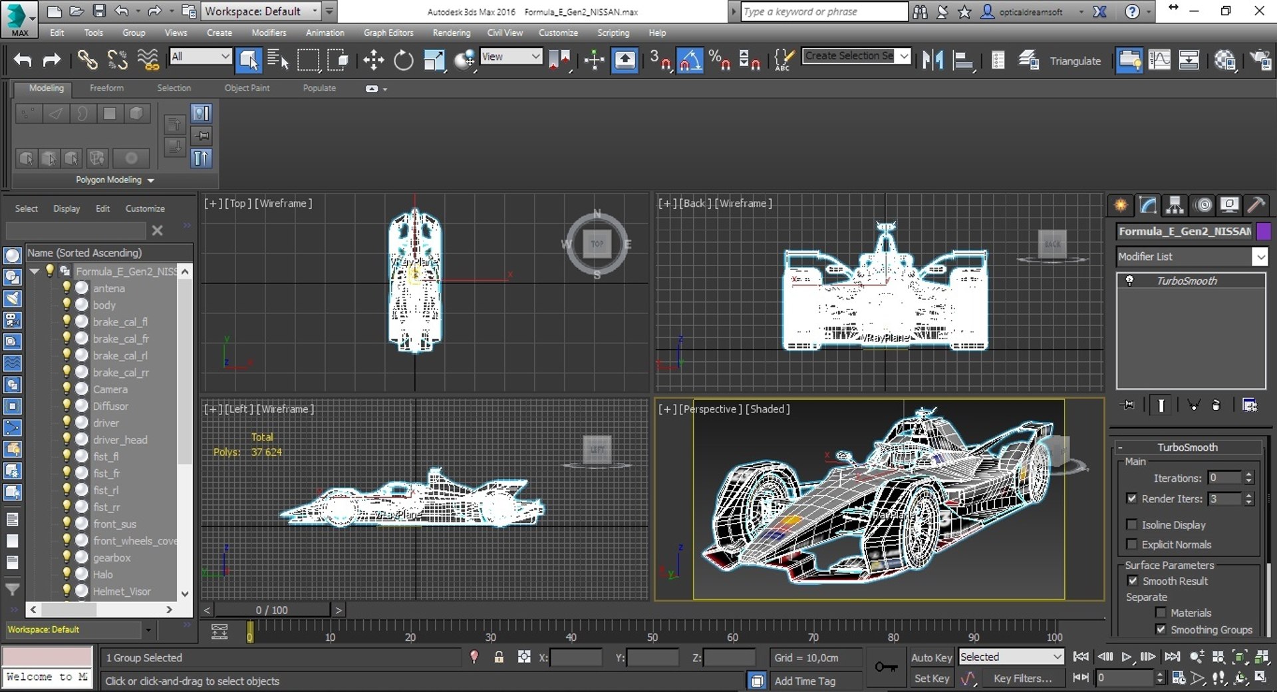Click the Pin Stack icon
Image resolution: width=1277 pixels, height=692 pixels.
click(x=1128, y=405)
